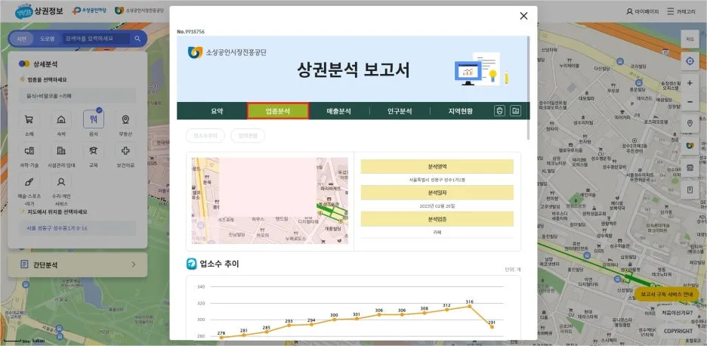The width and height of the screenshot is (707, 346).
Task: Click the save-report folder icon in tab bar
Action: click(x=515, y=111)
